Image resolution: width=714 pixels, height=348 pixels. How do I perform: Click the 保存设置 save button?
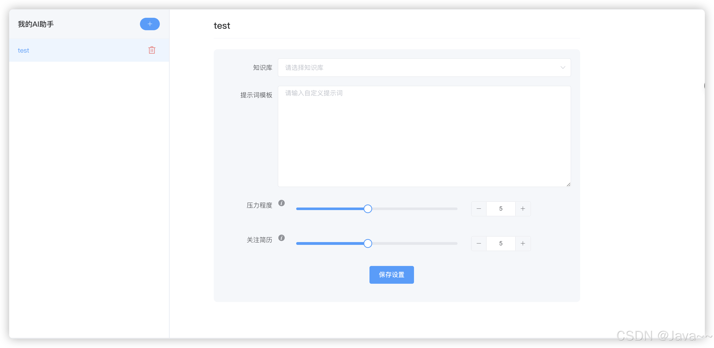(x=391, y=275)
